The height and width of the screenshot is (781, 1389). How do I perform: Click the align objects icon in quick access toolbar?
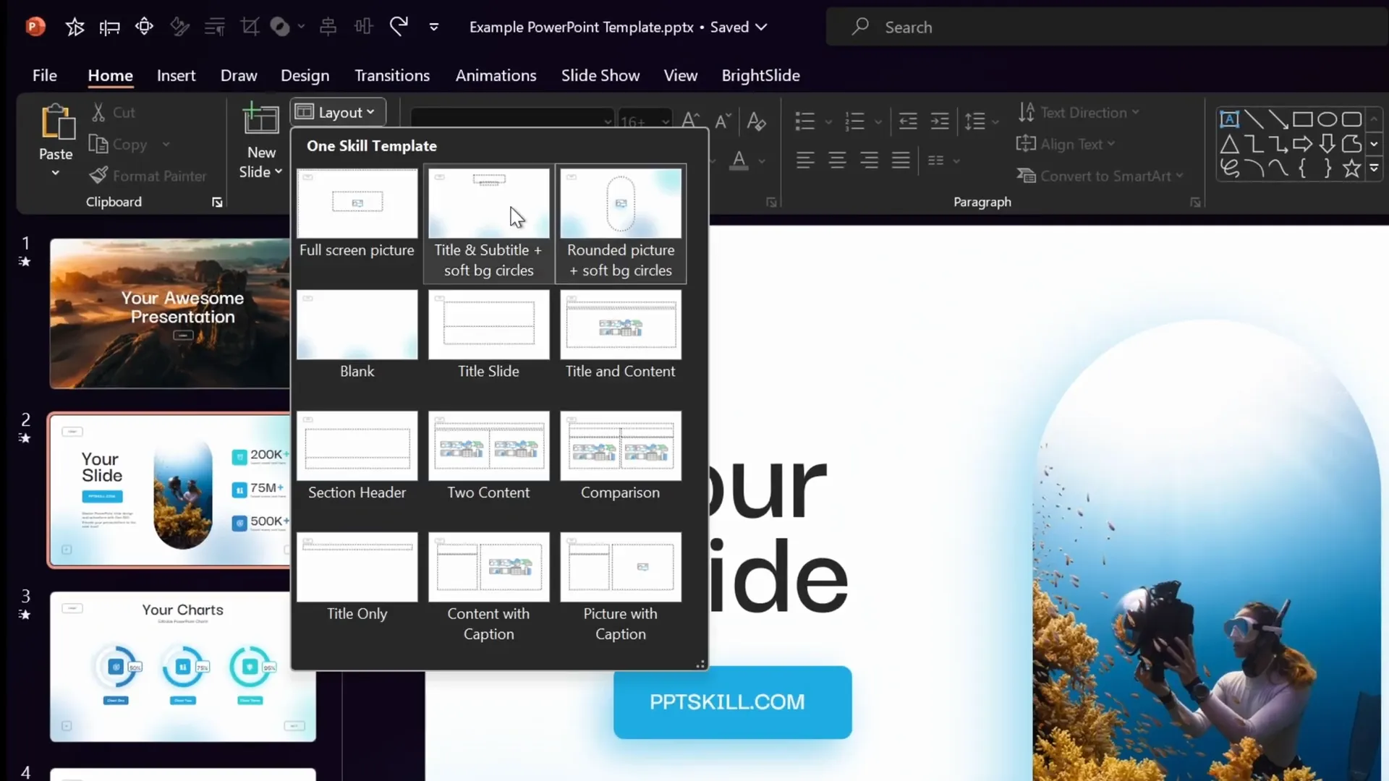pyautogui.click(x=328, y=27)
